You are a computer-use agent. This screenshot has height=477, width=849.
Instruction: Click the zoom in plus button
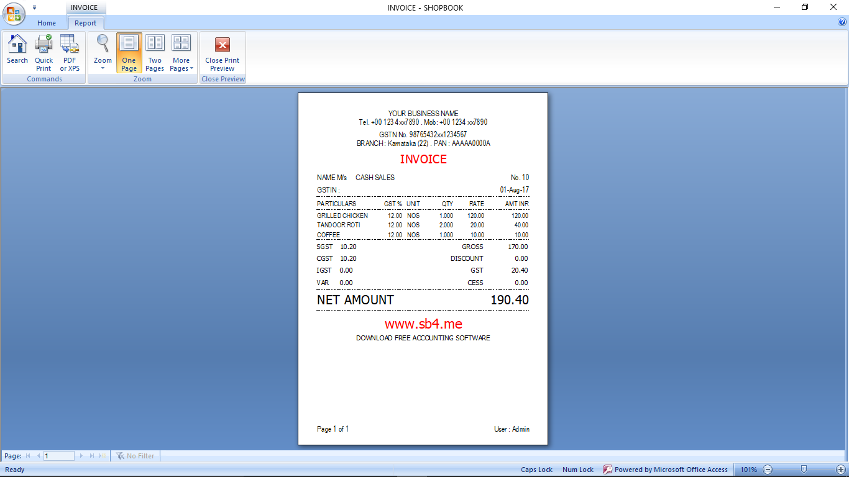tap(841, 470)
